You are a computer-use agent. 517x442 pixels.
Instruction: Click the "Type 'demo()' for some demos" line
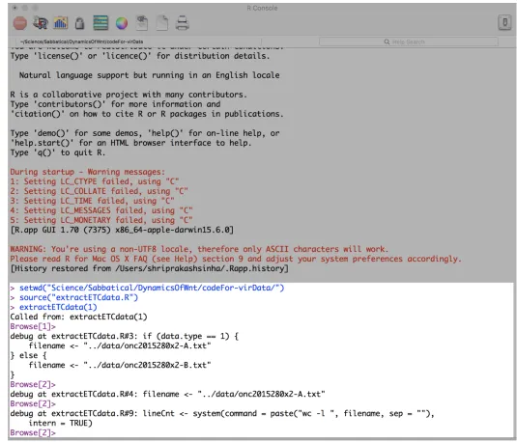(x=145, y=133)
